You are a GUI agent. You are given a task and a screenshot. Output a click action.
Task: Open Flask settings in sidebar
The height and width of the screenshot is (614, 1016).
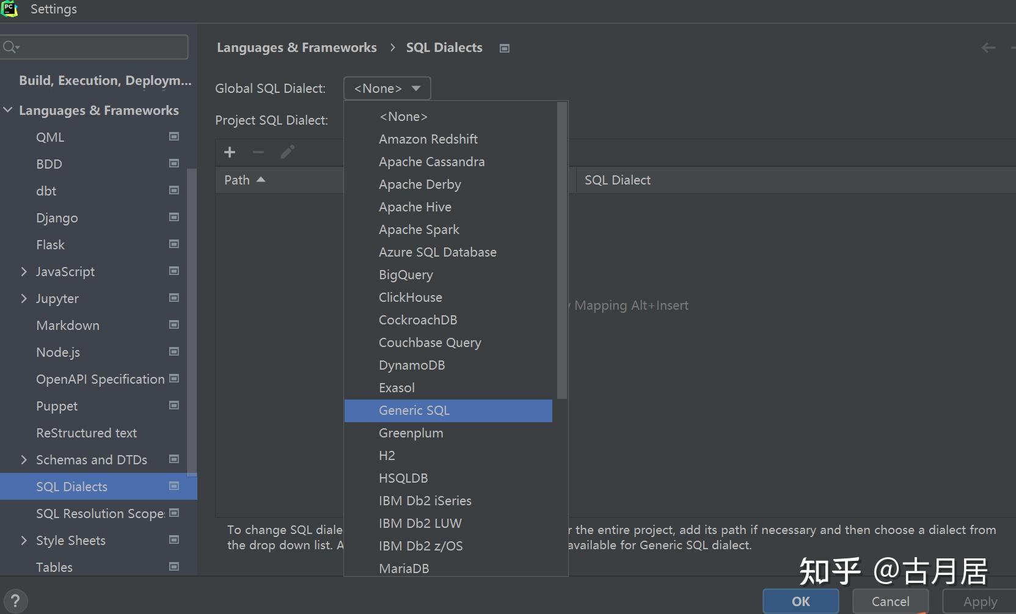50,245
